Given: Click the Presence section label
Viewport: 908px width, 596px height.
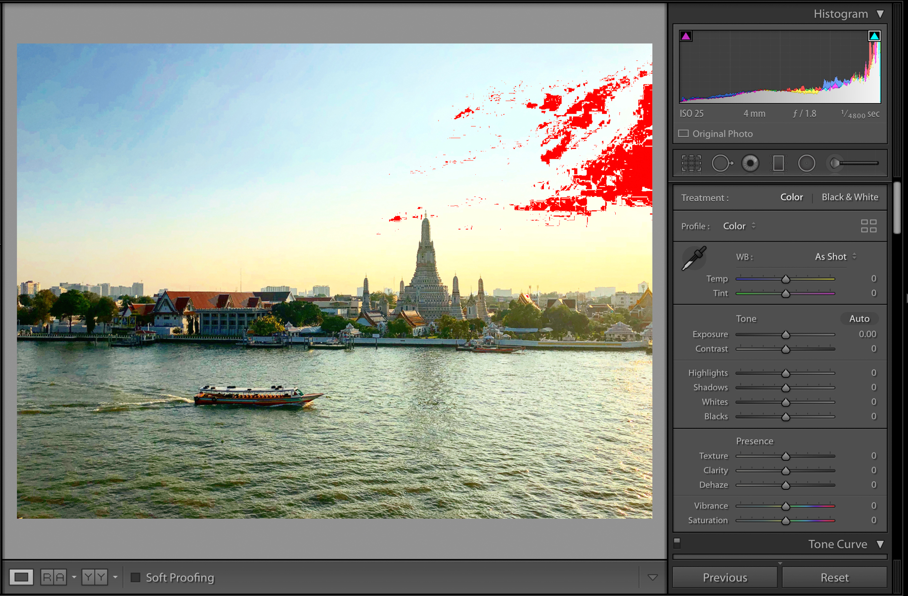Looking at the screenshot, I should [x=754, y=441].
